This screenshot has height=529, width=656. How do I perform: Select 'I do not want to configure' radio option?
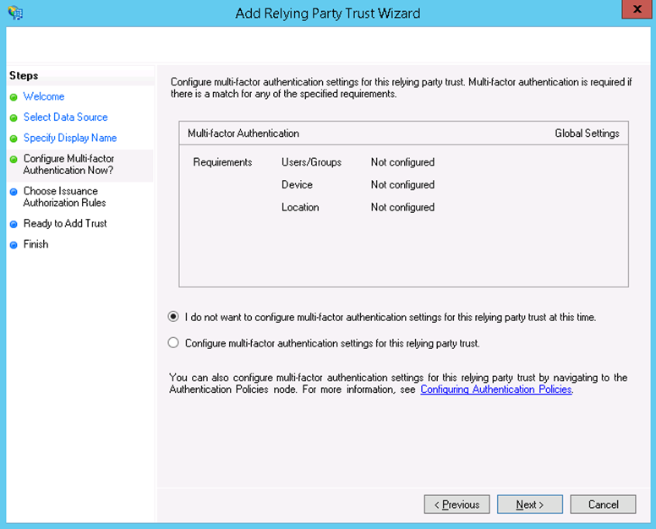pos(173,317)
